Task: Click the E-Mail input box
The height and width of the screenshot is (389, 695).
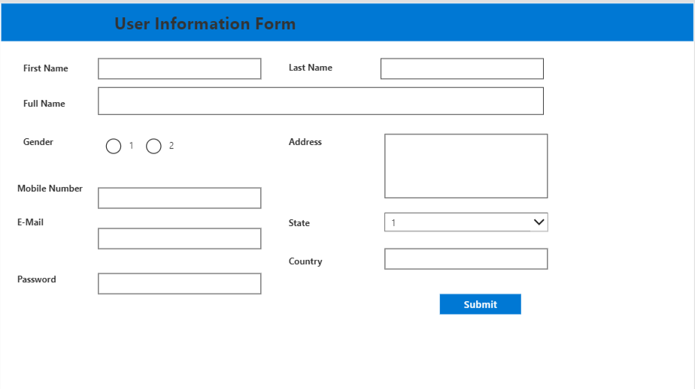Action: 179,239
